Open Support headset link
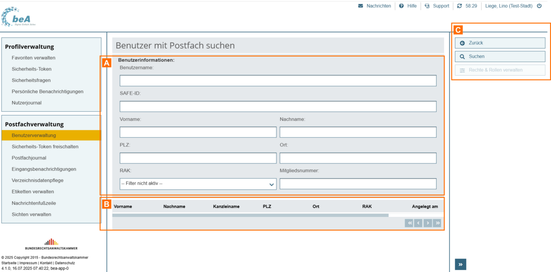The image size is (551, 272). pos(427,6)
